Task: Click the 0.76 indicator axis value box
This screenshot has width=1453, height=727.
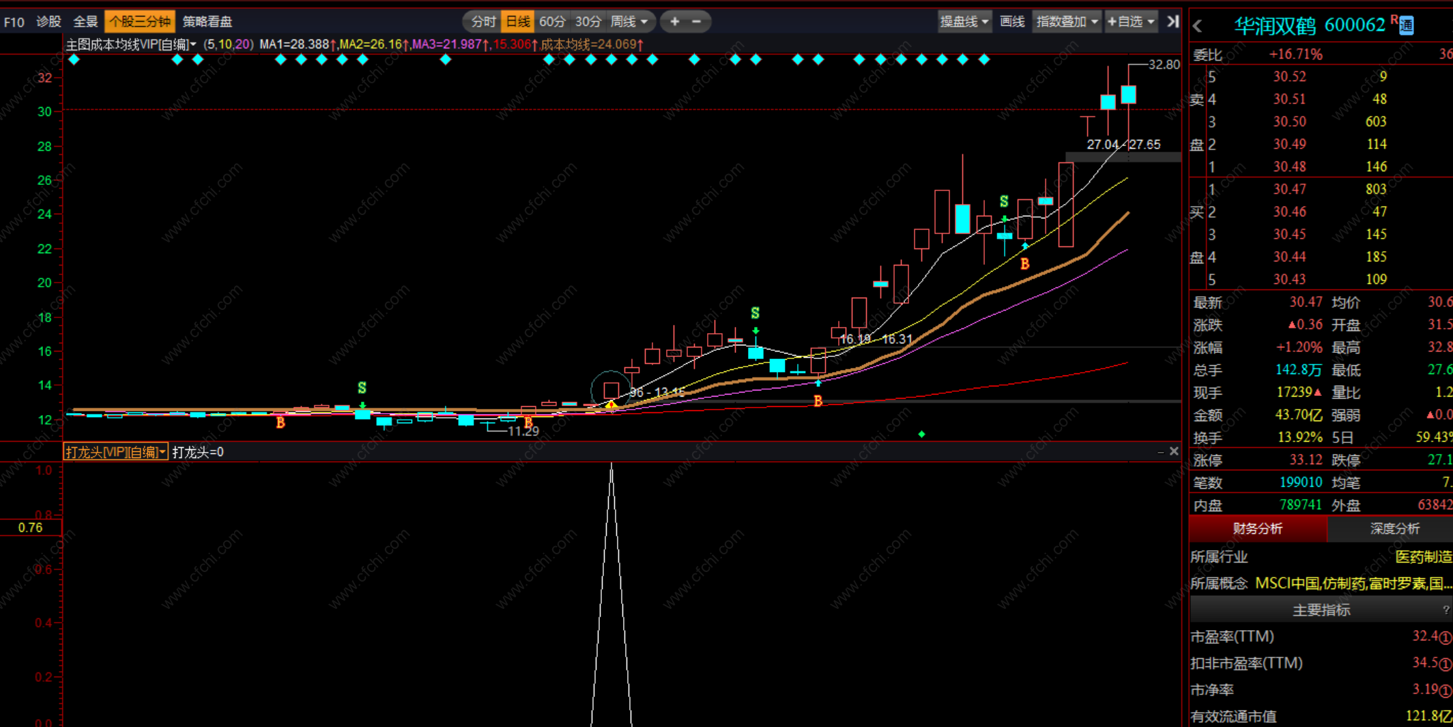Action: (x=31, y=528)
